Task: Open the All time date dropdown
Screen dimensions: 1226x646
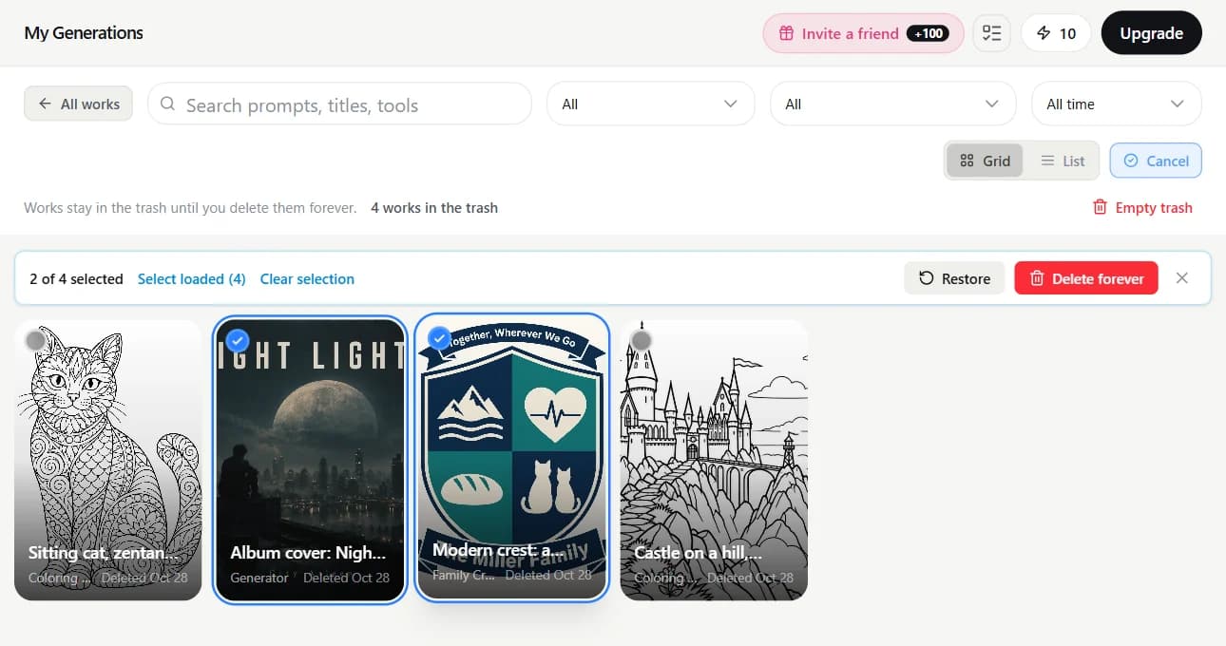Action: tap(1117, 104)
